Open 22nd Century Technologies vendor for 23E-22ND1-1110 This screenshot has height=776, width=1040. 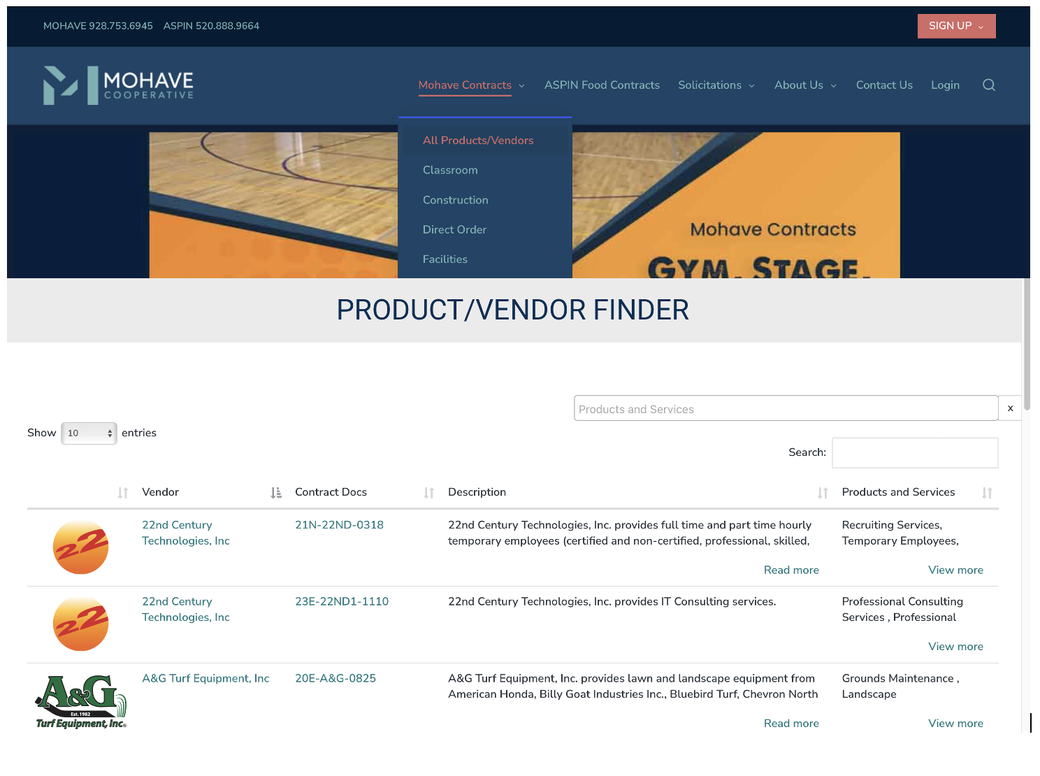click(x=186, y=610)
